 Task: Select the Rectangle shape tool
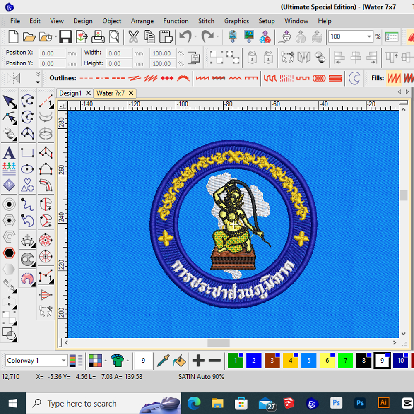click(27, 153)
